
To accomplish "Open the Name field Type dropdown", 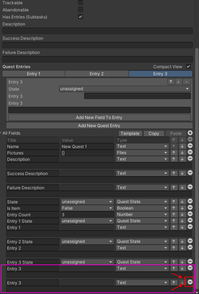I will pos(142,146).
